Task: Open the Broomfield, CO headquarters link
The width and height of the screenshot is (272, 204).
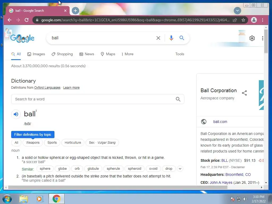Action: click(x=238, y=175)
